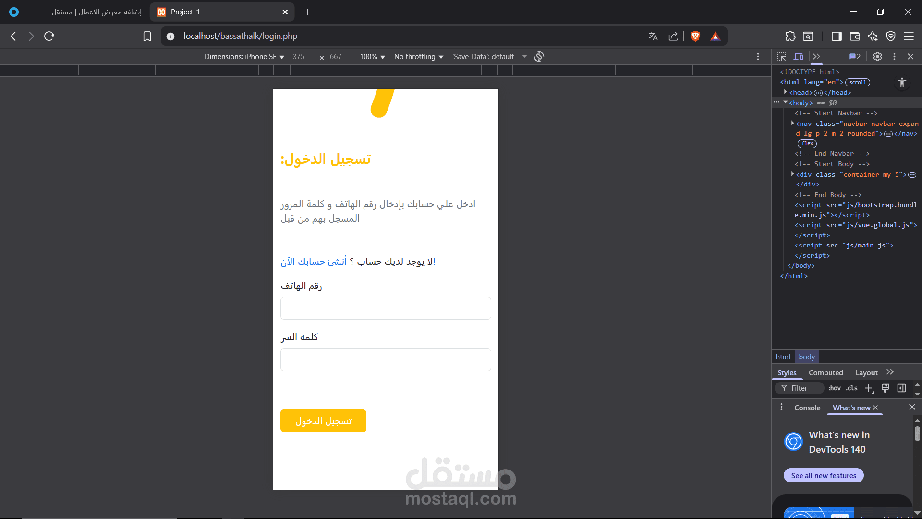Open Brave Wallet icon

click(x=855, y=36)
